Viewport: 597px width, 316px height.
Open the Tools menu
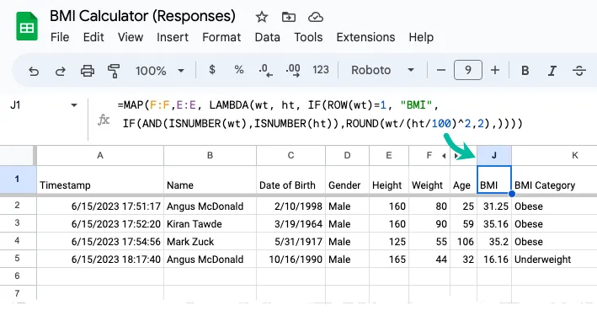308,37
